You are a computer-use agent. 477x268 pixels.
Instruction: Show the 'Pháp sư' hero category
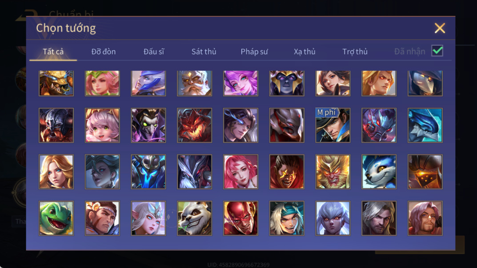254,52
